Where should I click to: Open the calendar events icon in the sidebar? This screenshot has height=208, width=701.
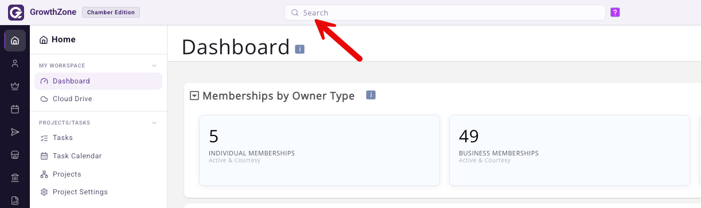tap(15, 109)
